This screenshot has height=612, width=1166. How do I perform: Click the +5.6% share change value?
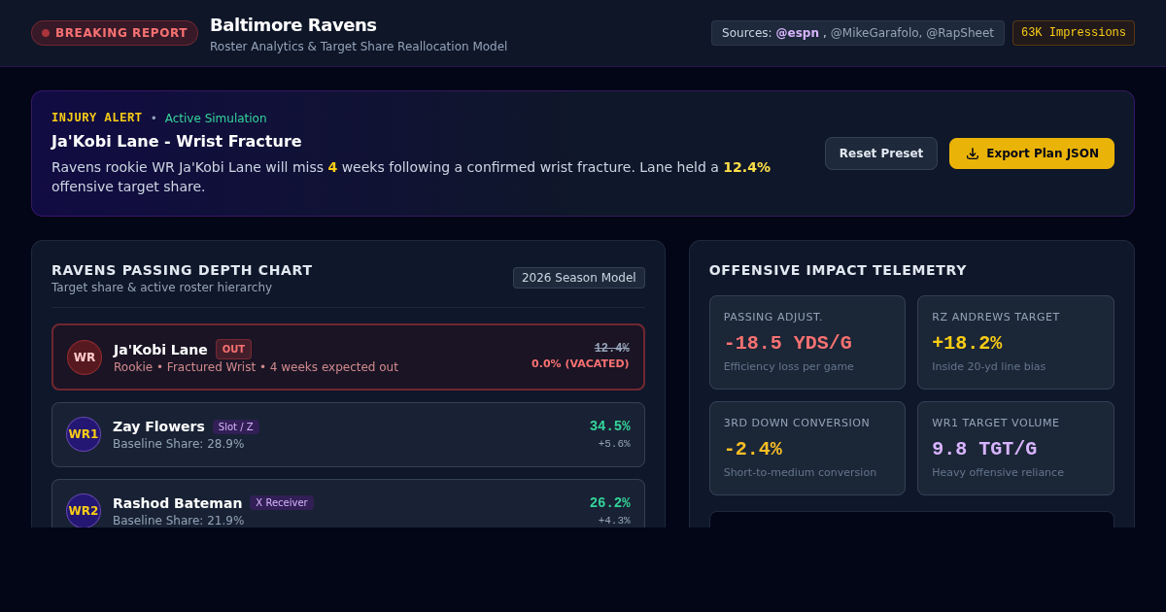pos(614,444)
